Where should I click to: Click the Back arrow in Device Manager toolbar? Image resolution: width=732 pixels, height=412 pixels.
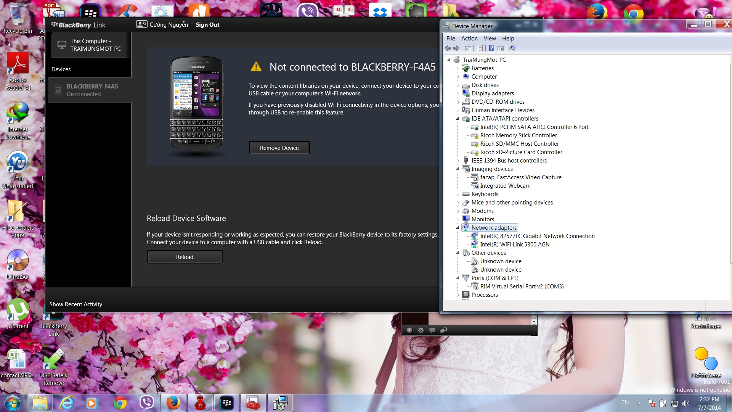(448, 48)
